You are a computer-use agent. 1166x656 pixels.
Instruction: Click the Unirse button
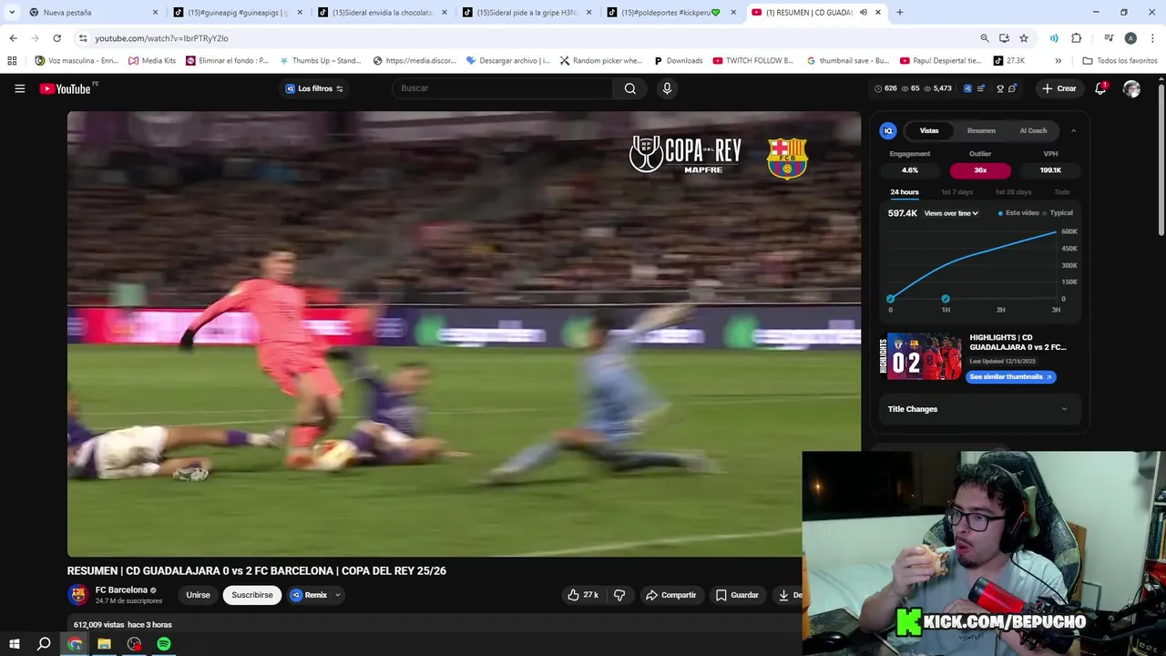(198, 595)
